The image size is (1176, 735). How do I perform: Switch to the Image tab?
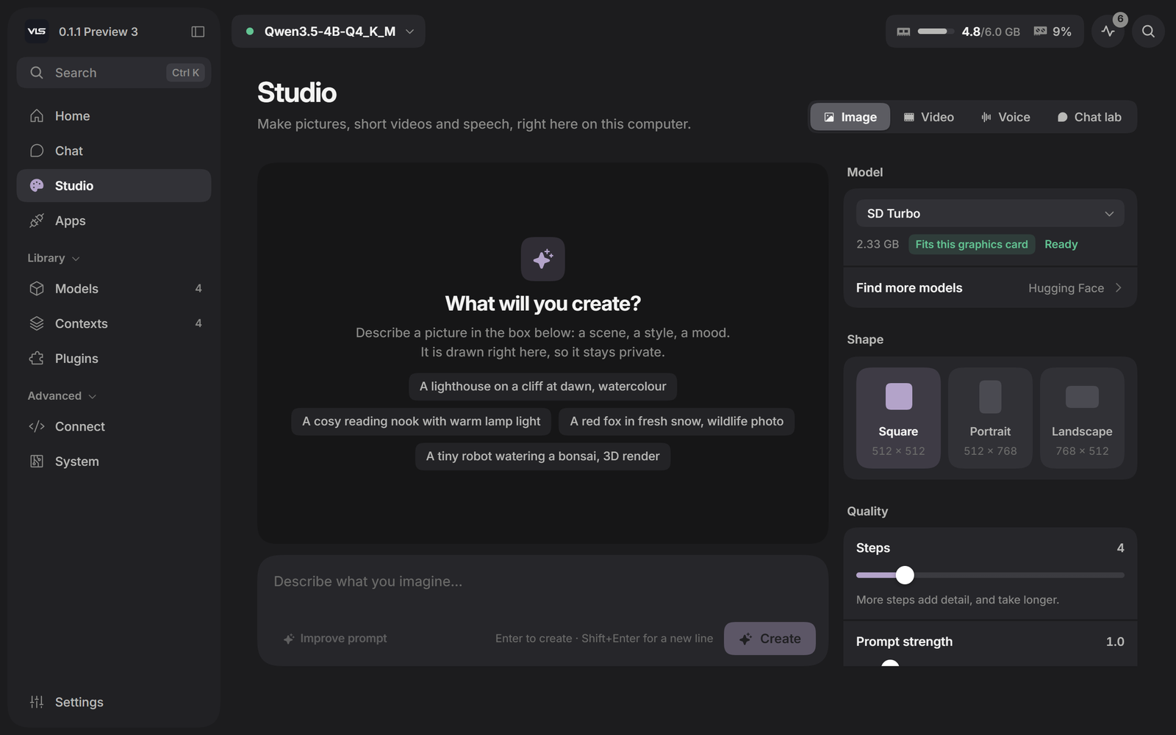(850, 117)
